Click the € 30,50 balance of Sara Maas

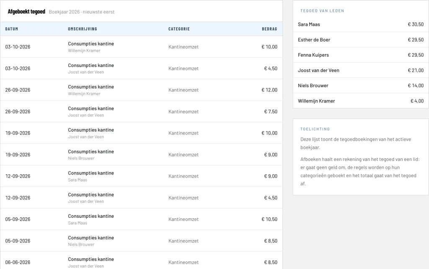[x=416, y=24]
